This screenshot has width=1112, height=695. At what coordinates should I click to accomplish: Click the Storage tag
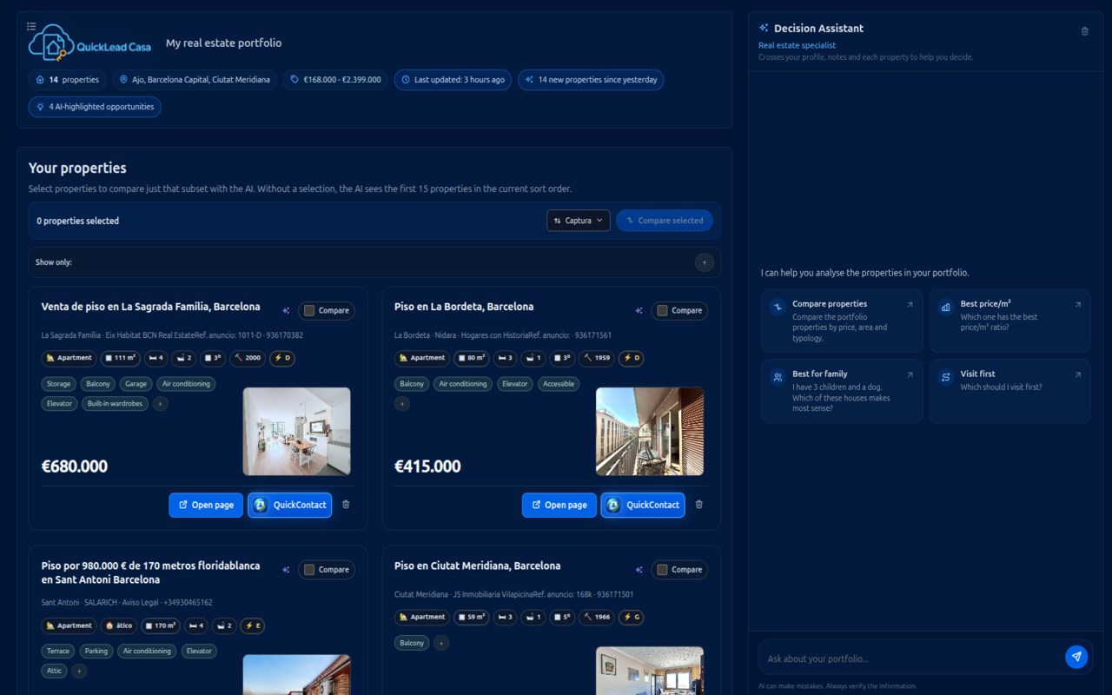tap(59, 384)
